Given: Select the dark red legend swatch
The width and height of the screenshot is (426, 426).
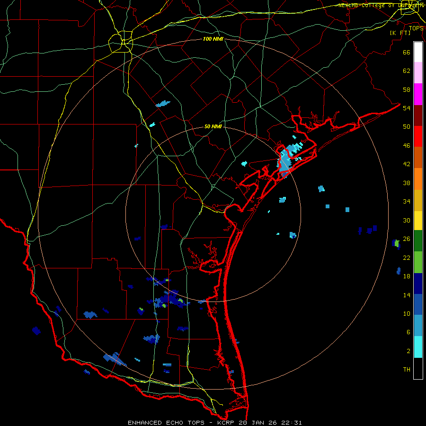Looking at the screenshot, I should point(418,115).
